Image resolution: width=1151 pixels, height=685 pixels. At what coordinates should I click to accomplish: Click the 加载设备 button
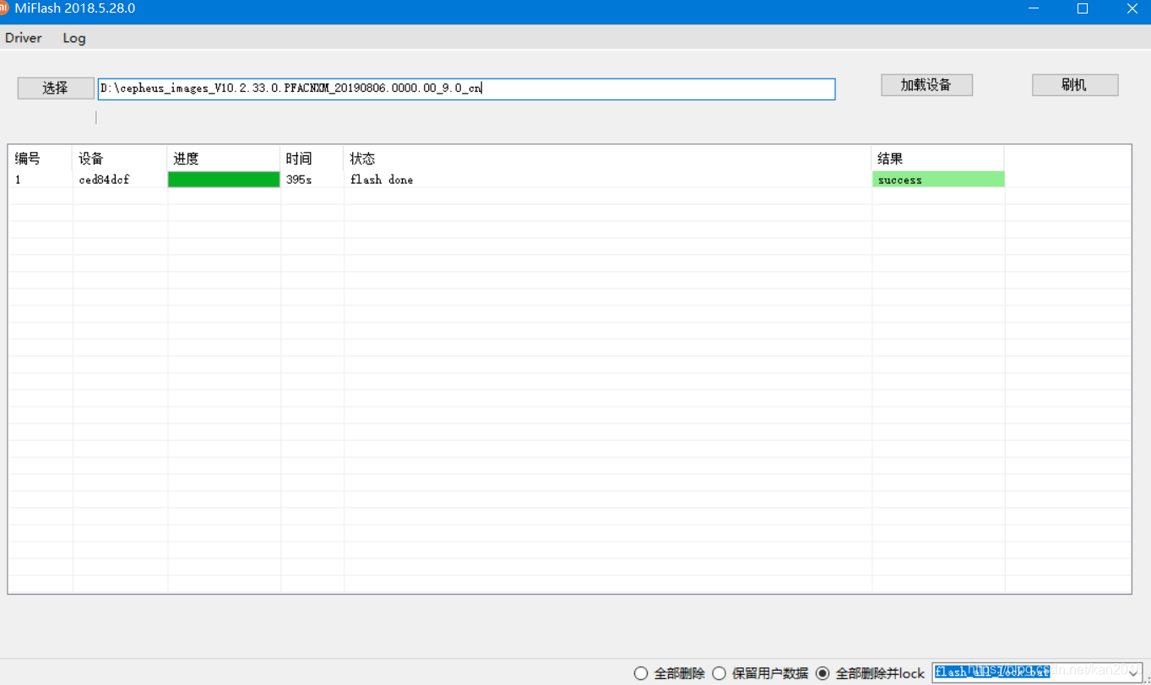point(926,84)
